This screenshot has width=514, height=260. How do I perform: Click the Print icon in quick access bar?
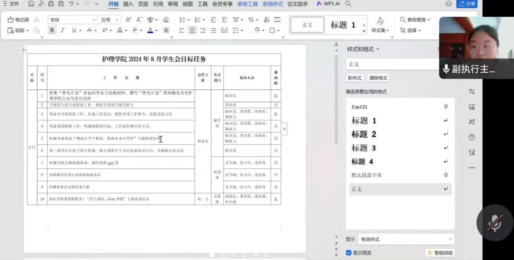click(x=51, y=4)
